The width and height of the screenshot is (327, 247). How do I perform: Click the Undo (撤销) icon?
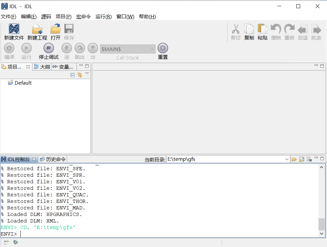tap(276, 29)
